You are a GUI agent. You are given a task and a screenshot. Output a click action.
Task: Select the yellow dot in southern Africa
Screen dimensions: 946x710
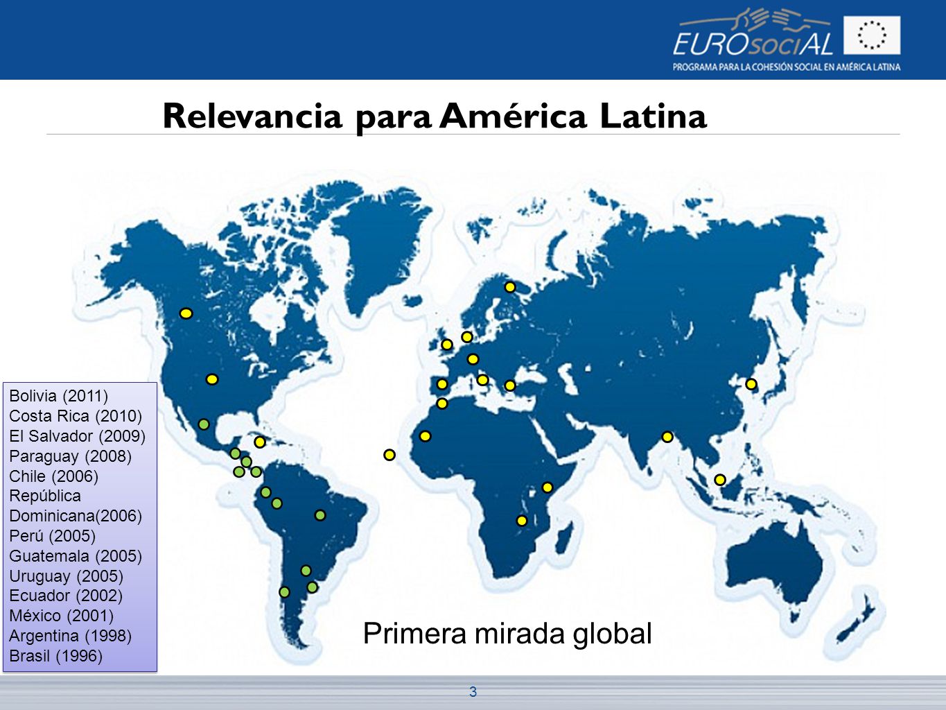[522, 521]
